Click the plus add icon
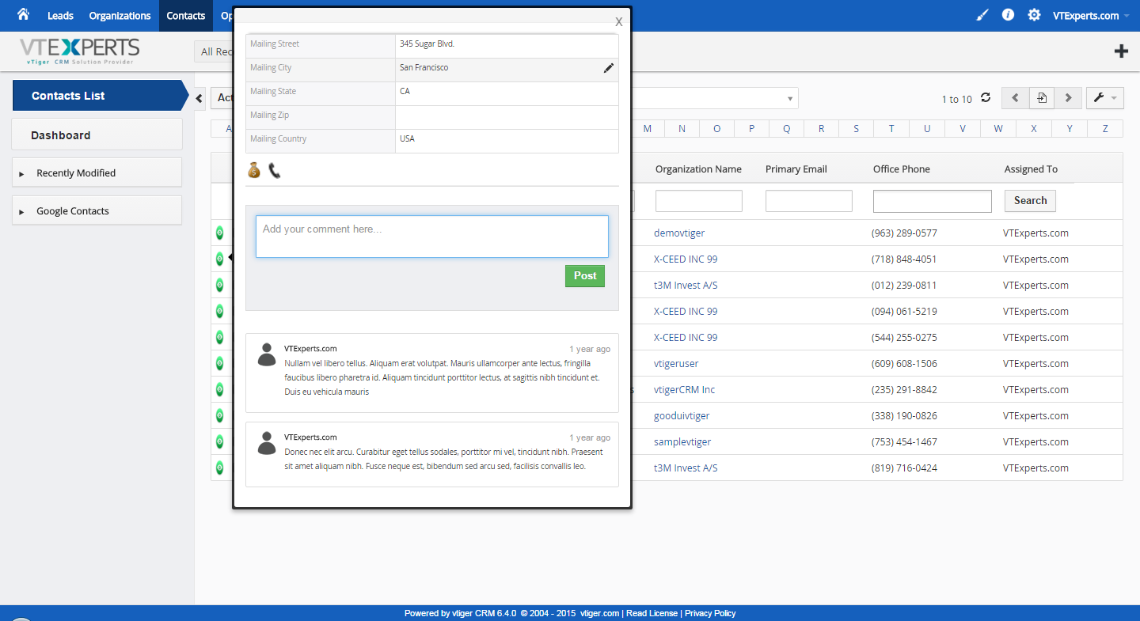 click(x=1121, y=51)
